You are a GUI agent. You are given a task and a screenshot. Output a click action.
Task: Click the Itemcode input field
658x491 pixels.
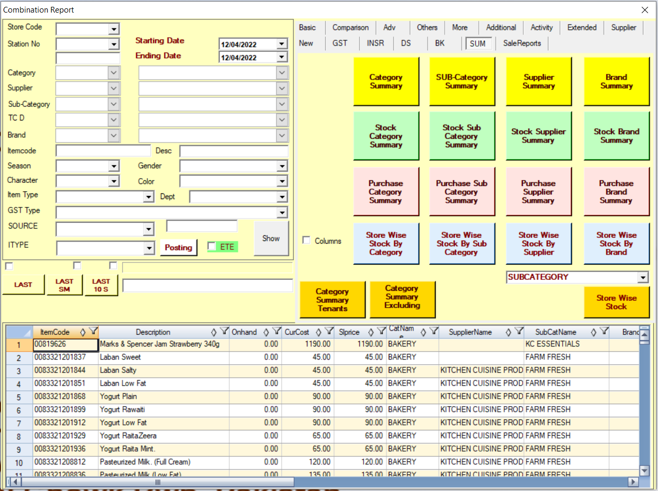pos(103,151)
